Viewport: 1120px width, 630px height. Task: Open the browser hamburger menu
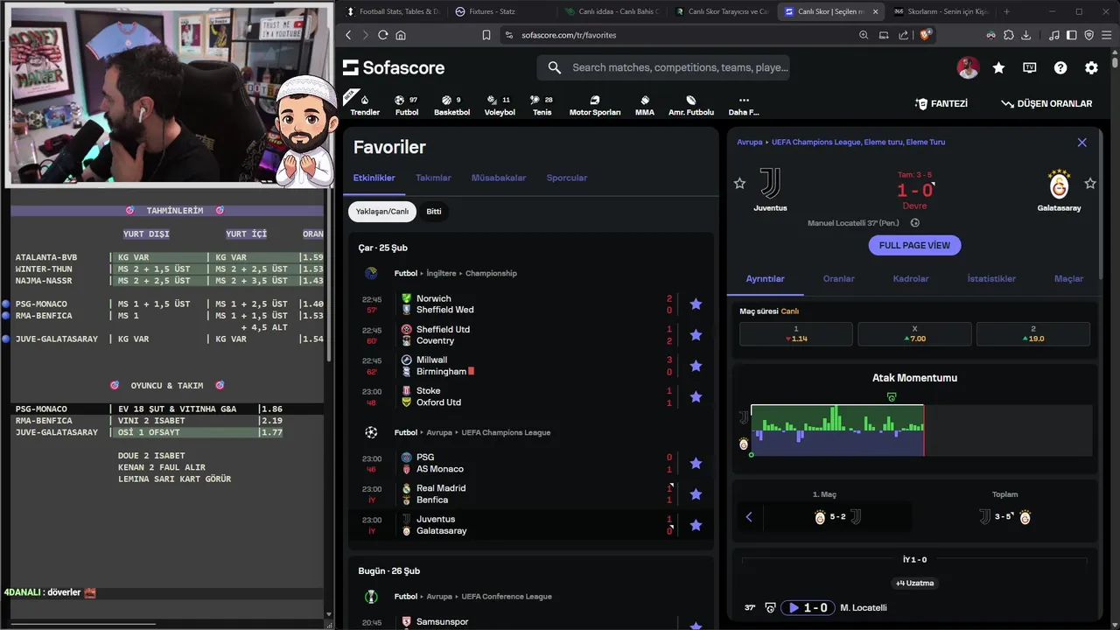1106,35
